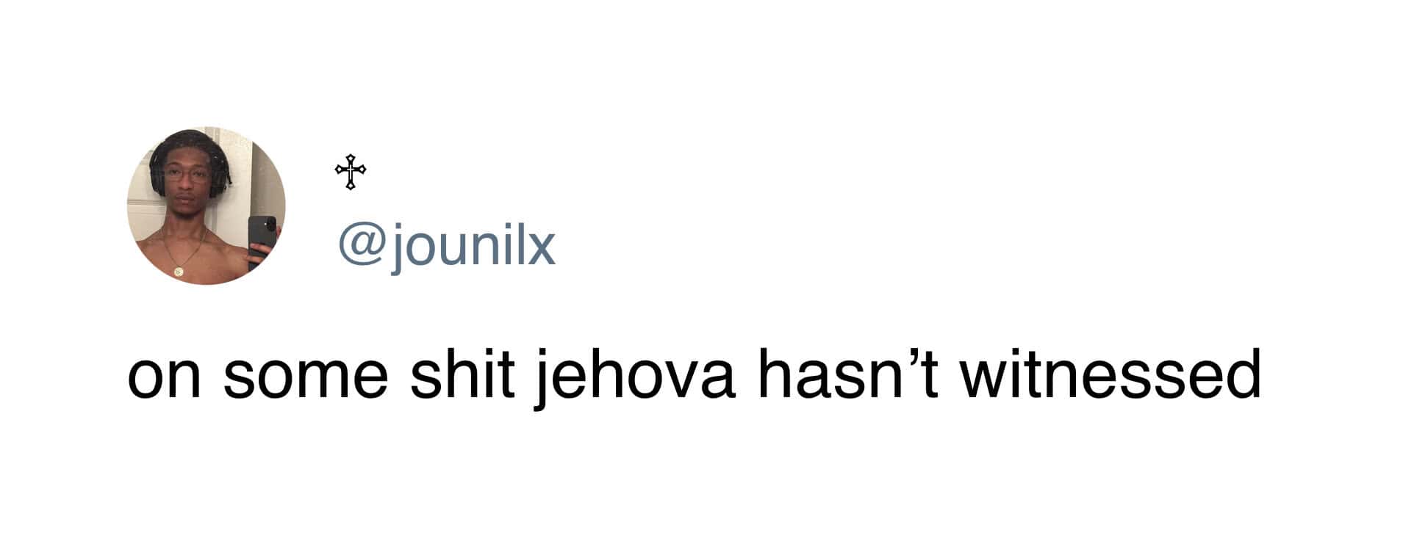Open the @jounilx profile handle
The width and height of the screenshot is (1428, 541).
point(446,246)
